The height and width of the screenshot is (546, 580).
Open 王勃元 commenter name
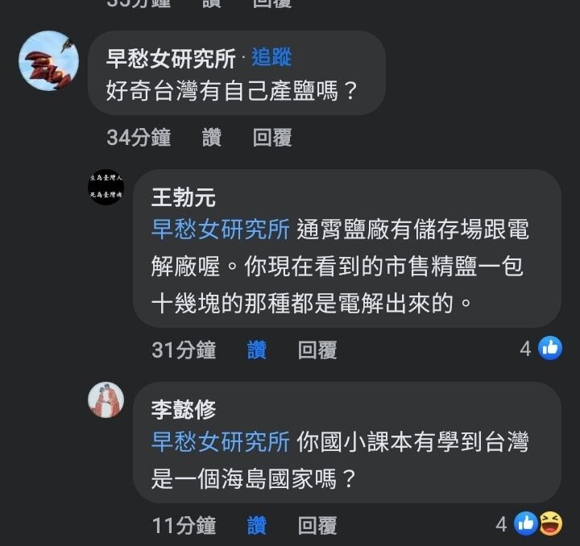184,197
